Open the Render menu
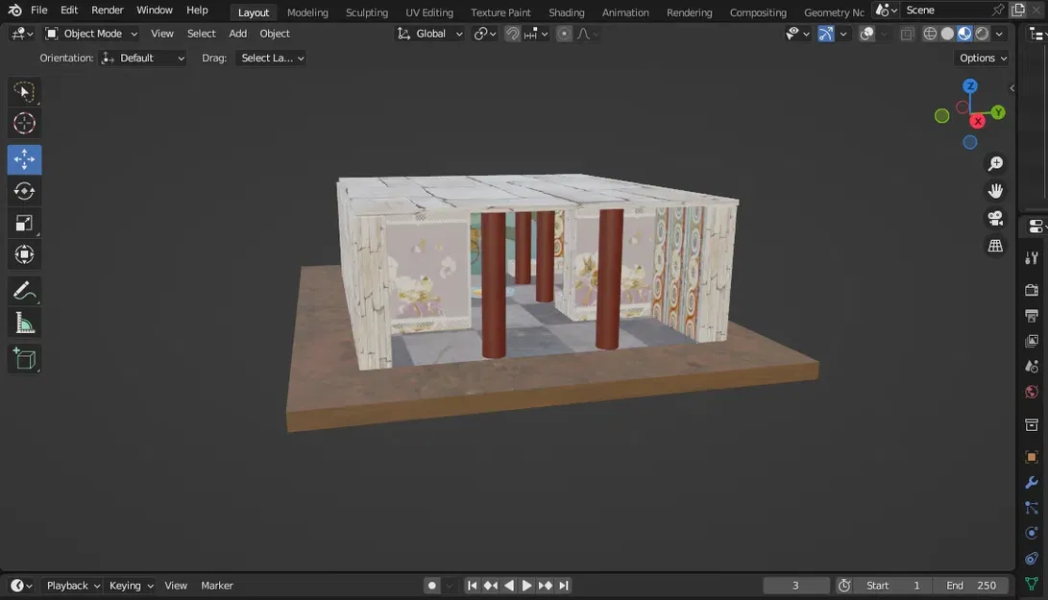 107,10
